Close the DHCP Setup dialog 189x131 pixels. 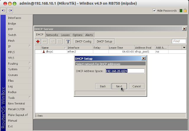pos(144,58)
